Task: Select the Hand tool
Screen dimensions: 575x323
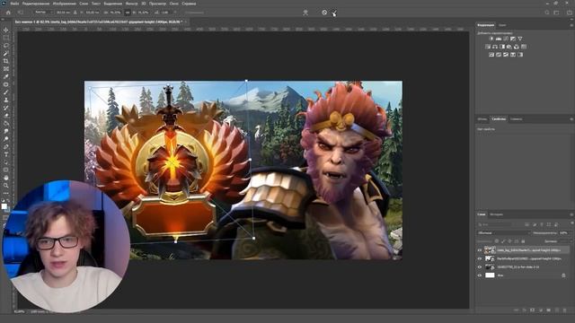Action: point(6,178)
